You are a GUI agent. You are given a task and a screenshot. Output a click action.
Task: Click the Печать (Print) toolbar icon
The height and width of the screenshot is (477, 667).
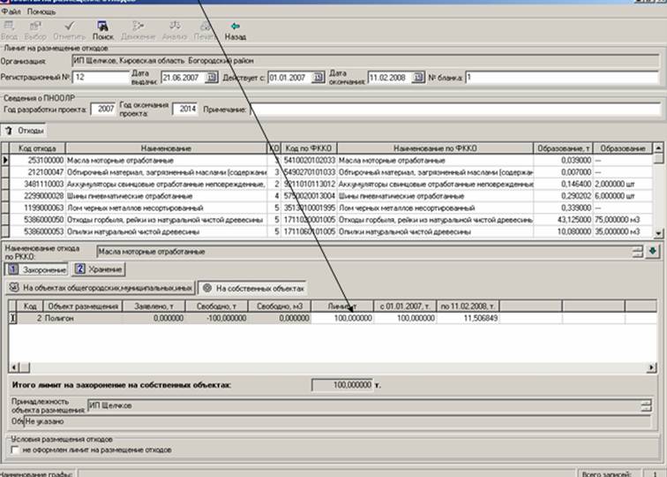204,27
